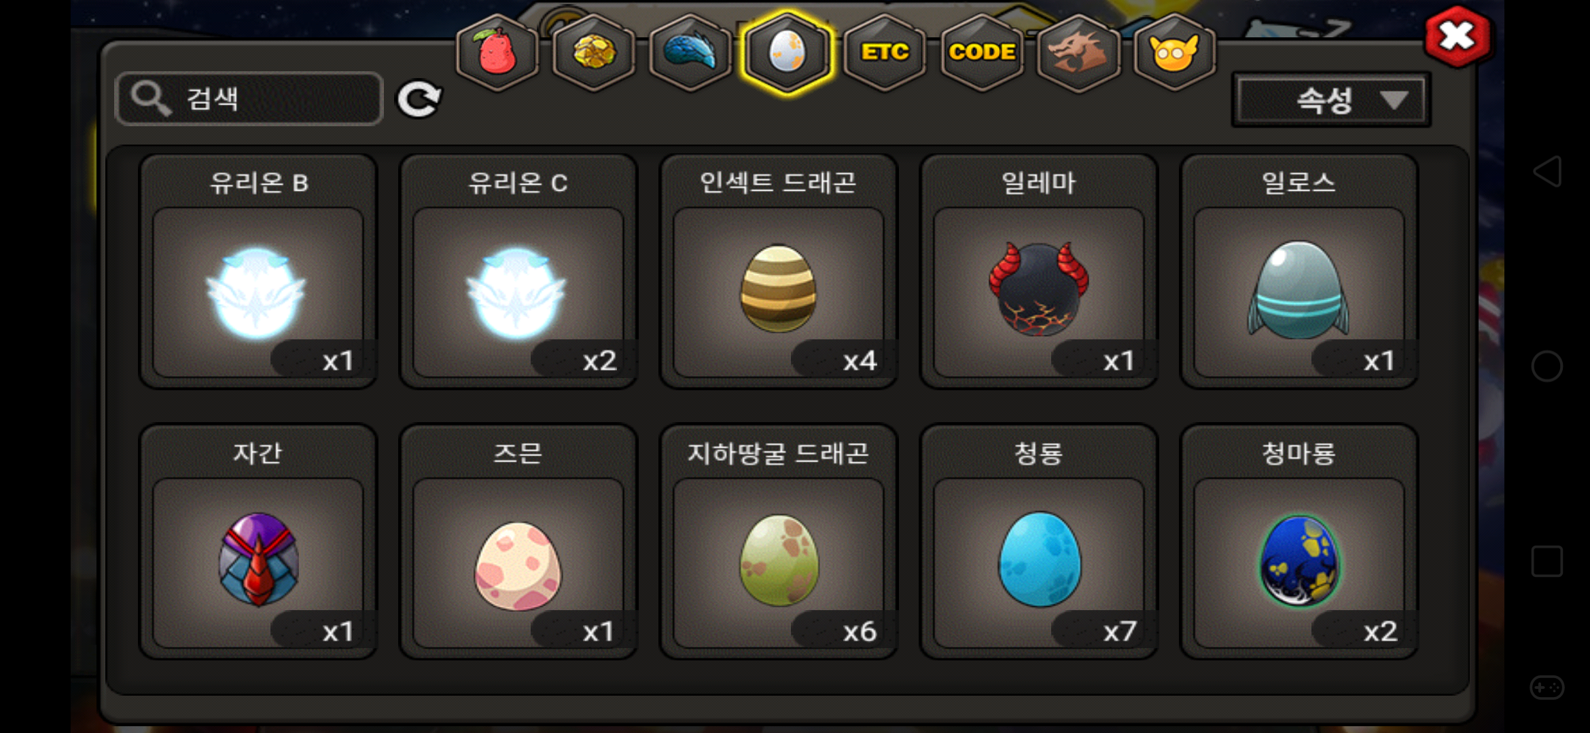Viewport: 1590px width, 733px height.
Task: Tap the Android home circle button
Action: point(1547,366)
